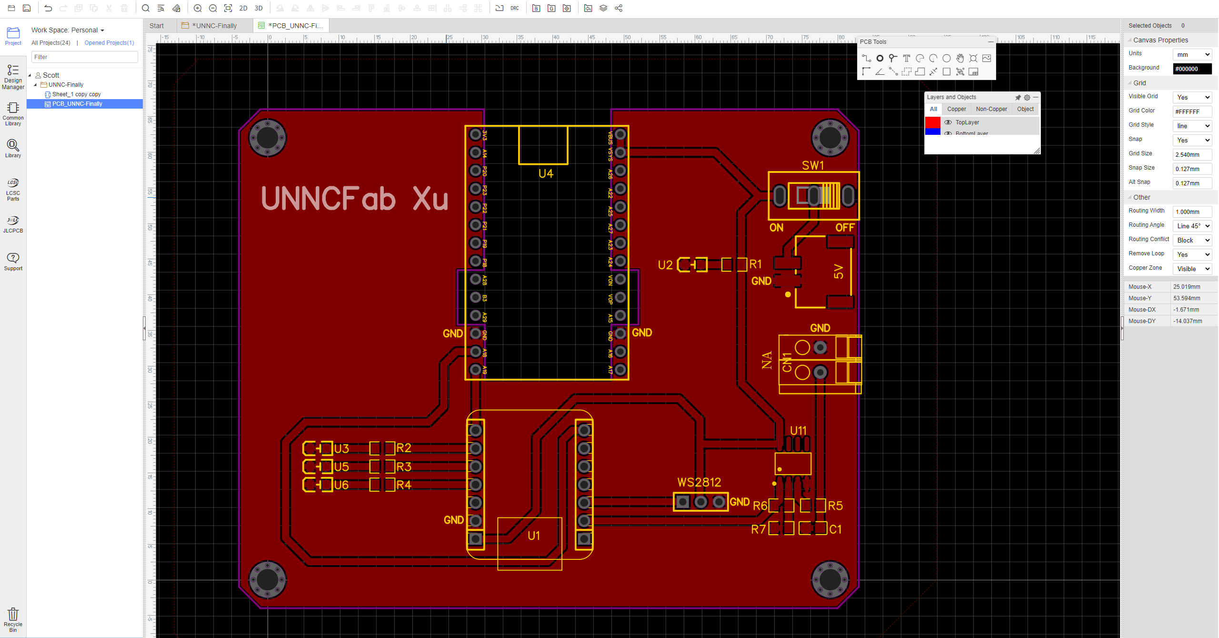Open the Layer Manager stacked layers icon
Screen dimensions: 1219x638
tap(603, 8)
